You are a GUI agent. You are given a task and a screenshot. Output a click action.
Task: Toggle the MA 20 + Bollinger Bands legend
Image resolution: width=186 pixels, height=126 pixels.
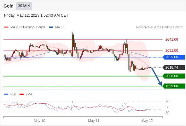25,27
